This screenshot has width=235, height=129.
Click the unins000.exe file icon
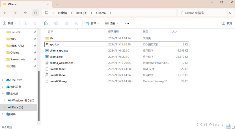[x=47, y=75]
